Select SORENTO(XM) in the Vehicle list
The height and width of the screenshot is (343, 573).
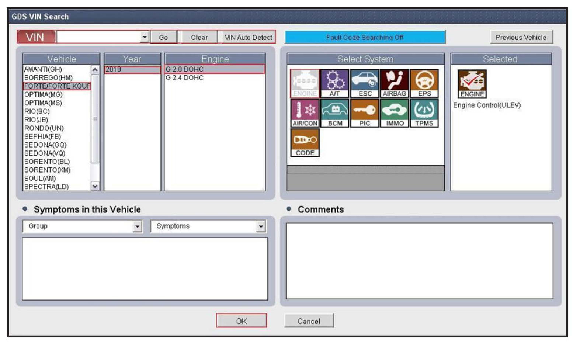tap(47, 170)
